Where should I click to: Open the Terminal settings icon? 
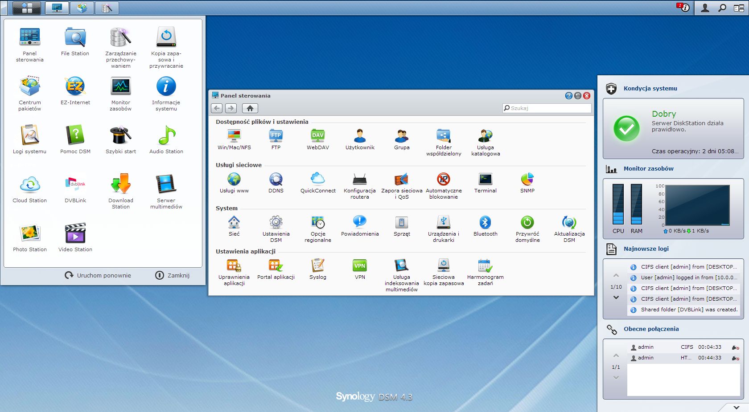click(485, 179)
